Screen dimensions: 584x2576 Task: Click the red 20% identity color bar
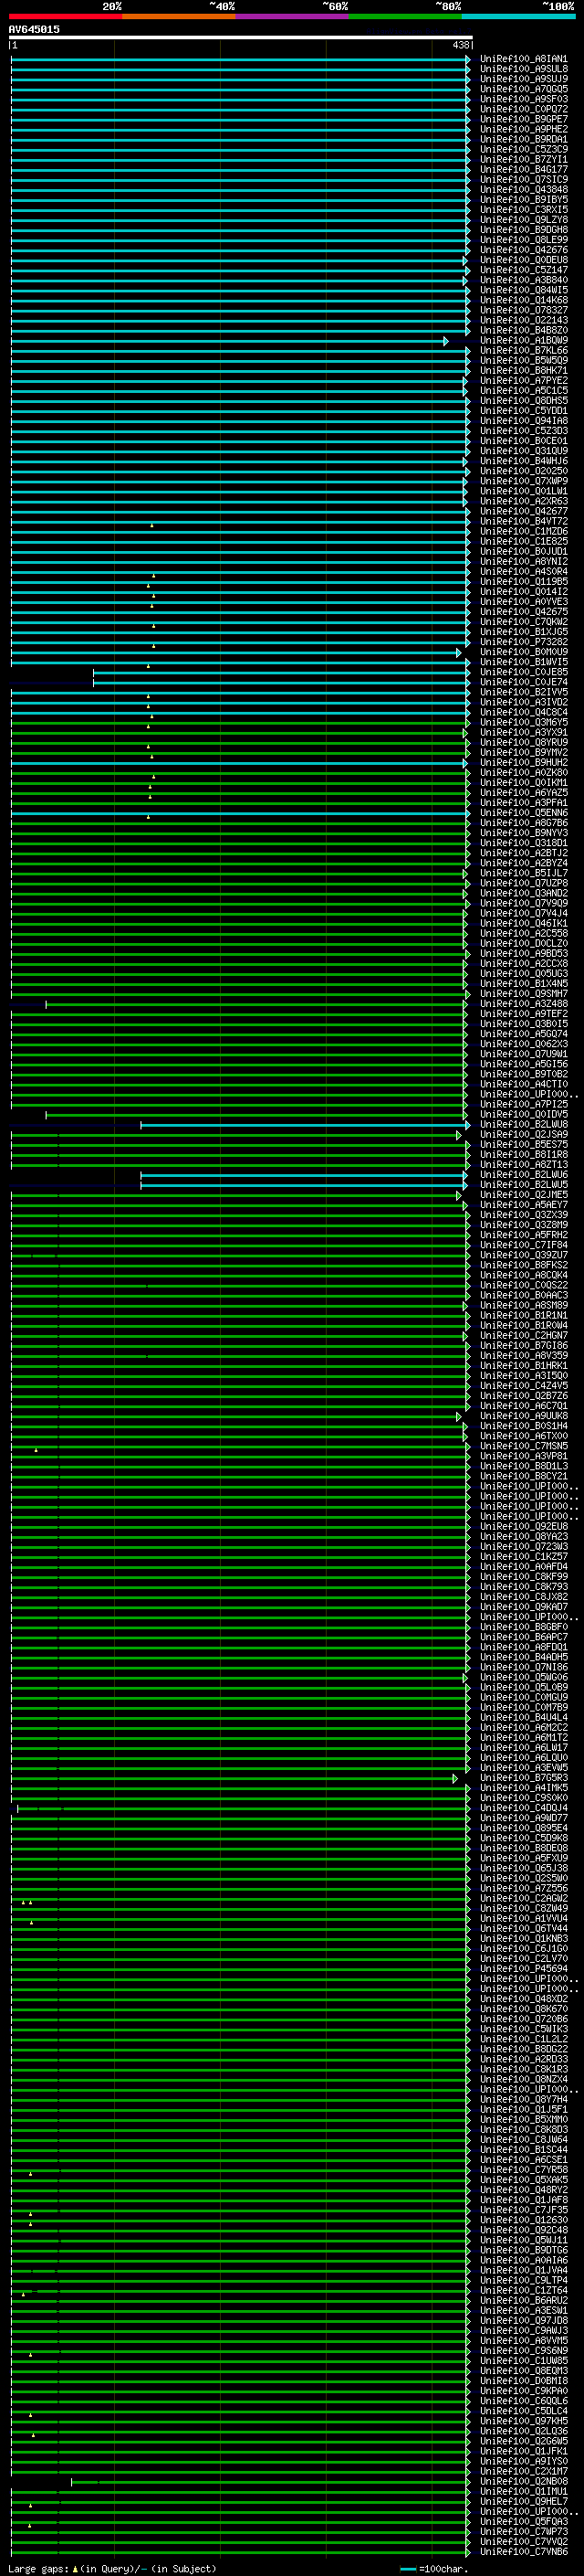[65, 16]
